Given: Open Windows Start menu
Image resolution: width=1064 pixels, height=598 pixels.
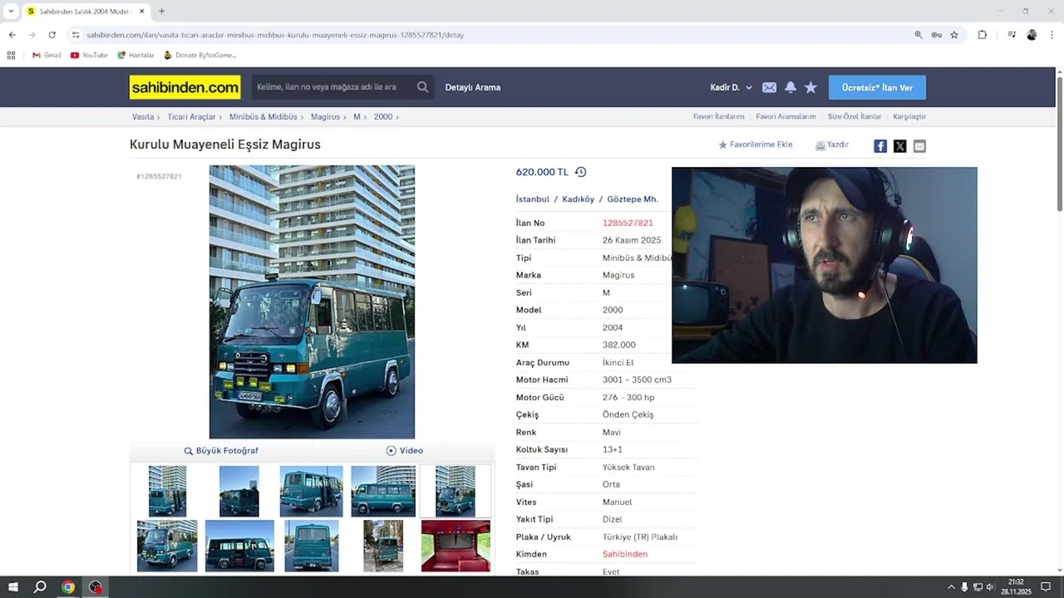Looking at the screenshot, I should pos(13,587).
